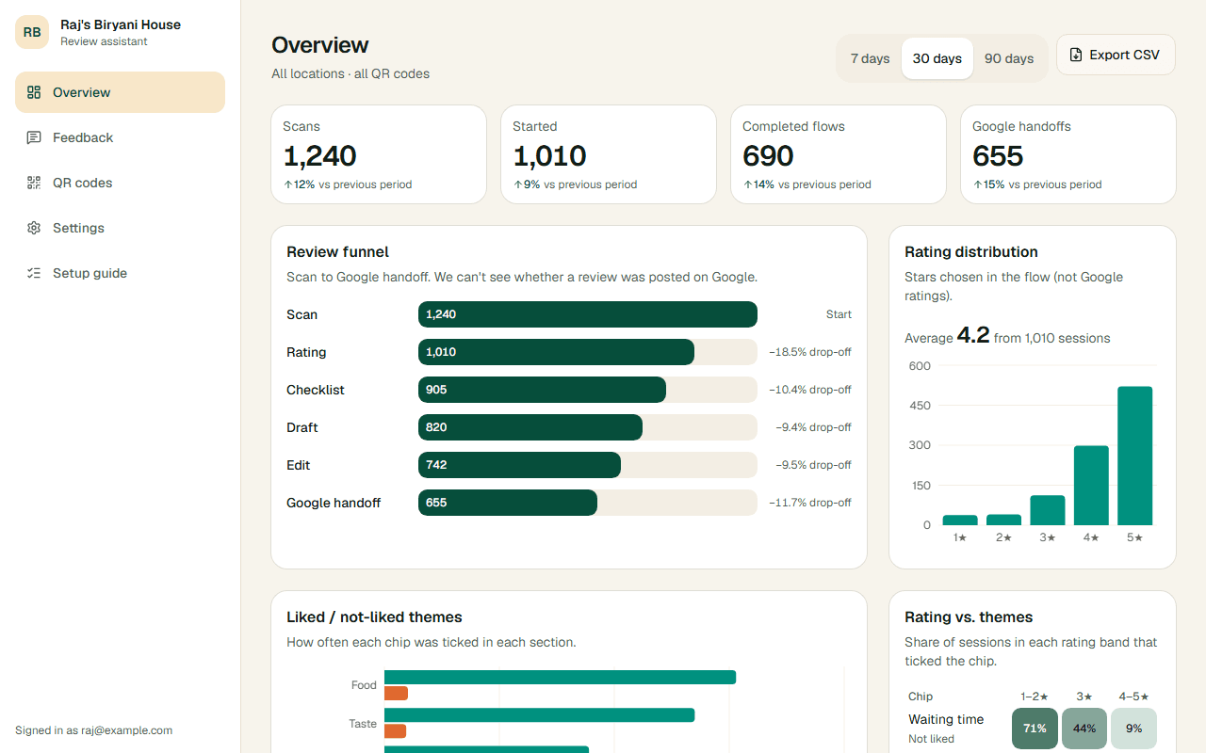This screenshot has height=753, width=1206.
Task: Click the '−11.7% drop-off' label
Action: pos(810,503)
